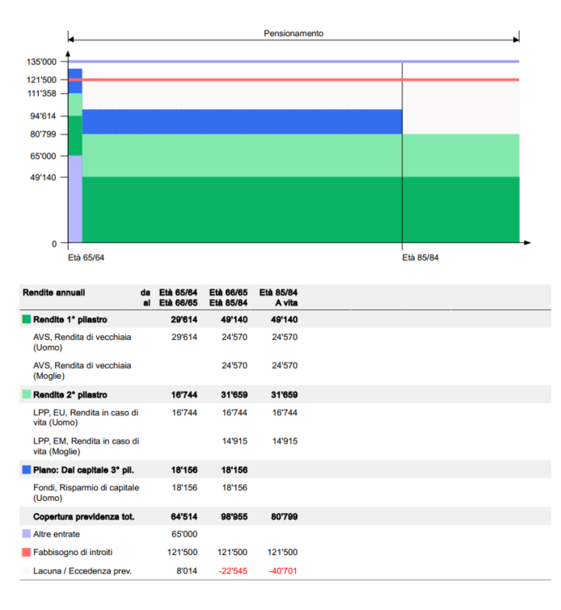561x610 pixels.
Task: Click the narrow lavender bar at the chart's left edge
Action: 75,198
